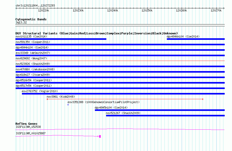Click the 120250k ruler tick label
The height and width of the screenshot is (151, 232).
point(147,10)
